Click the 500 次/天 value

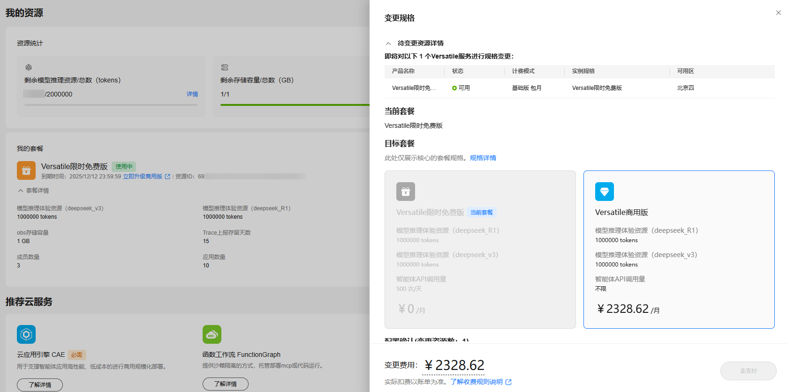pyautogui.click(x=409, y=289)
